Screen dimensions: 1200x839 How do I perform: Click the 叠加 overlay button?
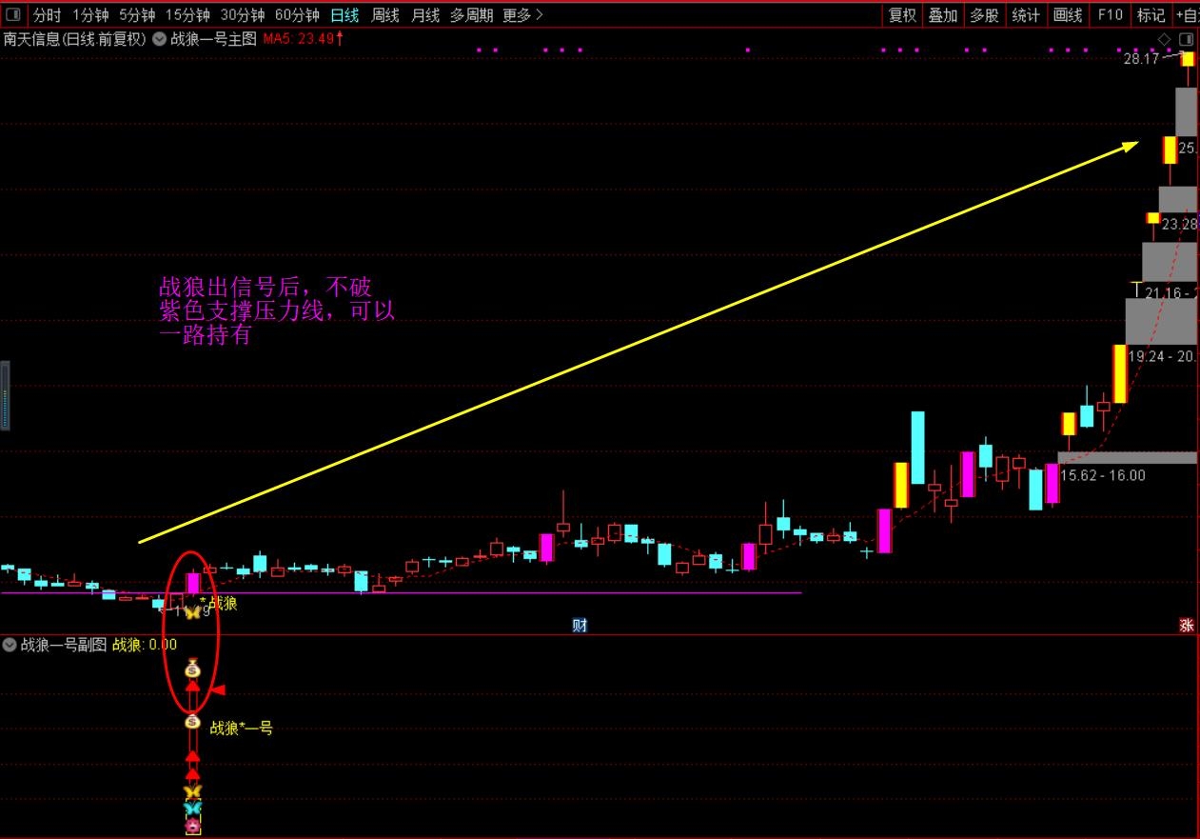tap(943, 14)
